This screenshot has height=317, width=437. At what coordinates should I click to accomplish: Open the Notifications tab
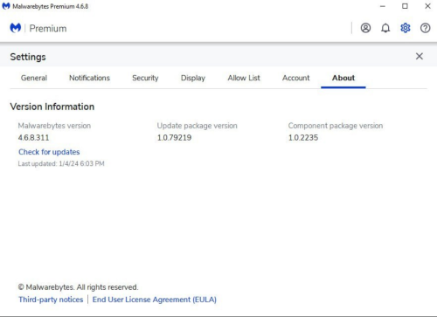click(89, 78)
